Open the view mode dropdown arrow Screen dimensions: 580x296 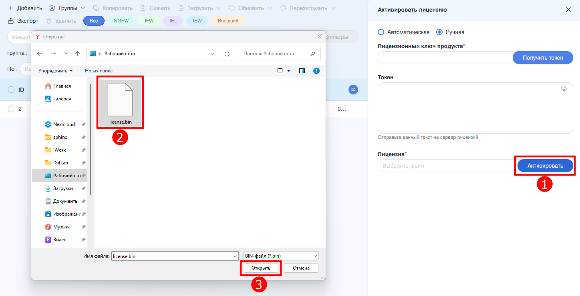pyautogui.click(x=288, y=71)
